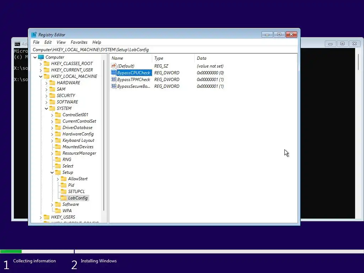Select the Software subkey under SYSTEM
The image size is (364, 273).
tap(71, 204)
